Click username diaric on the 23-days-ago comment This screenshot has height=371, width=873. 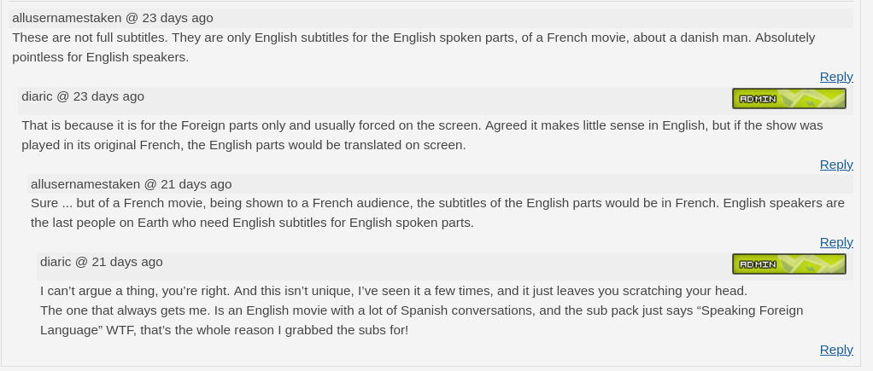37,96
